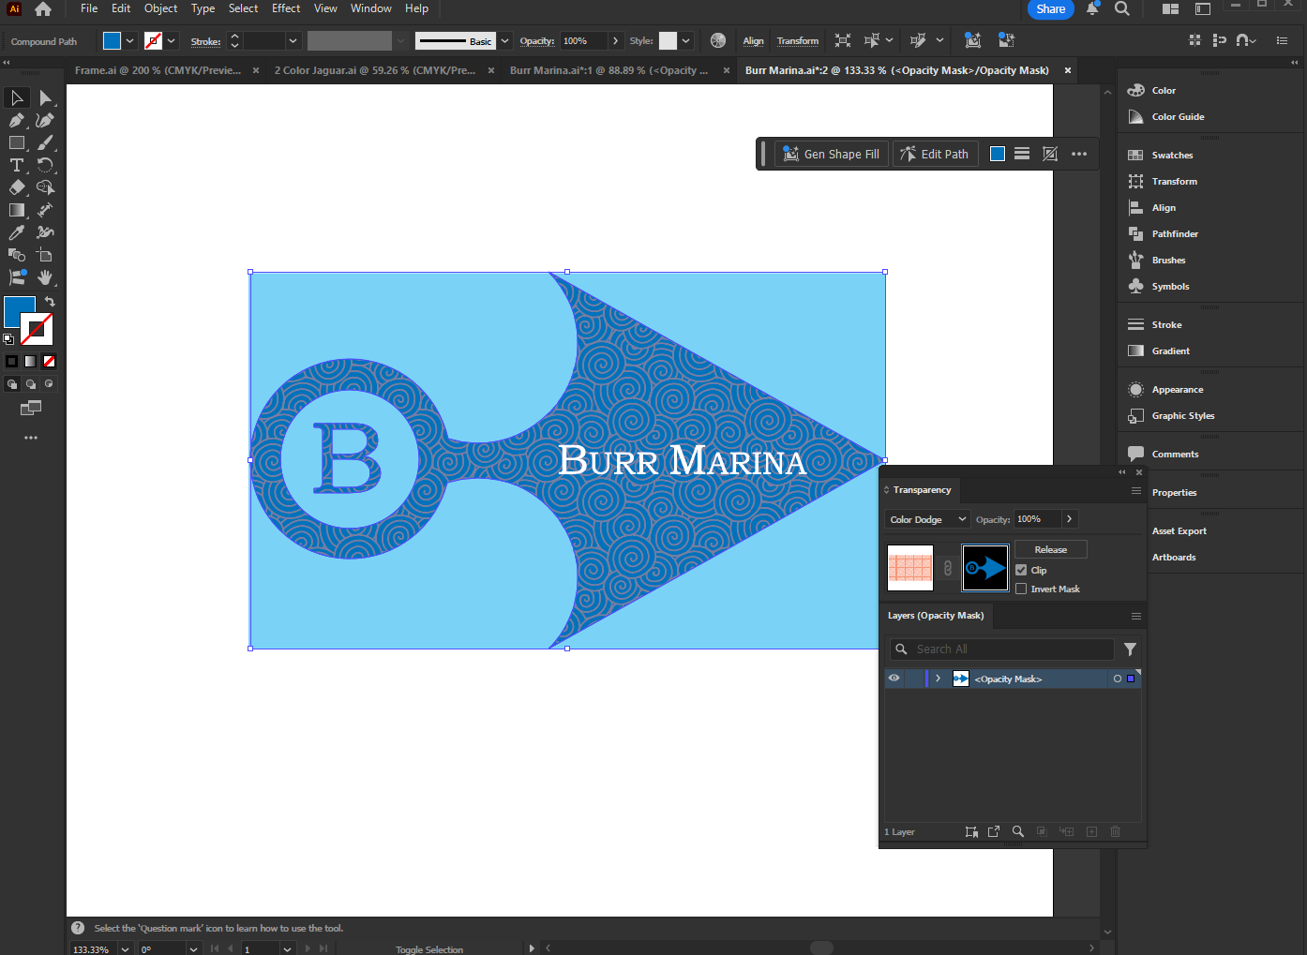Toggle visibility of the Opacity Mask layer
1307x955 pixels.
[894, 678]
